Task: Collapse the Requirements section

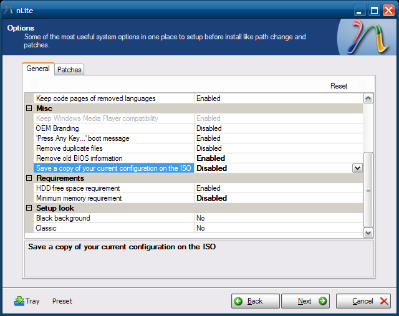Action: [x=29, y=178]
